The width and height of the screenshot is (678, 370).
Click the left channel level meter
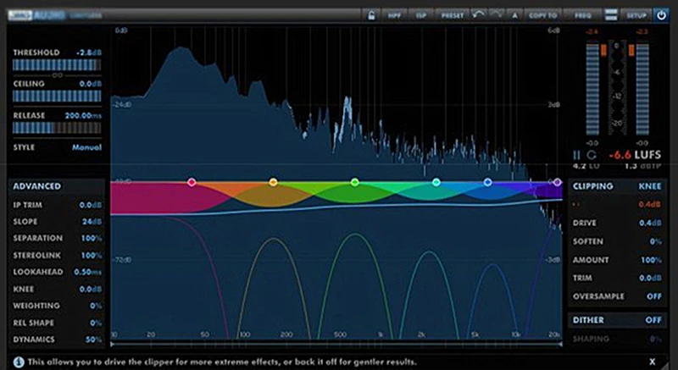(x=592, y=90)
